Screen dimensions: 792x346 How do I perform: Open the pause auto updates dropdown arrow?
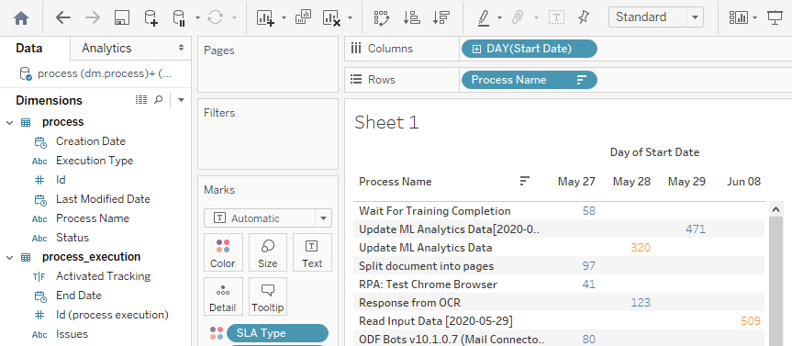click(197, 18)
